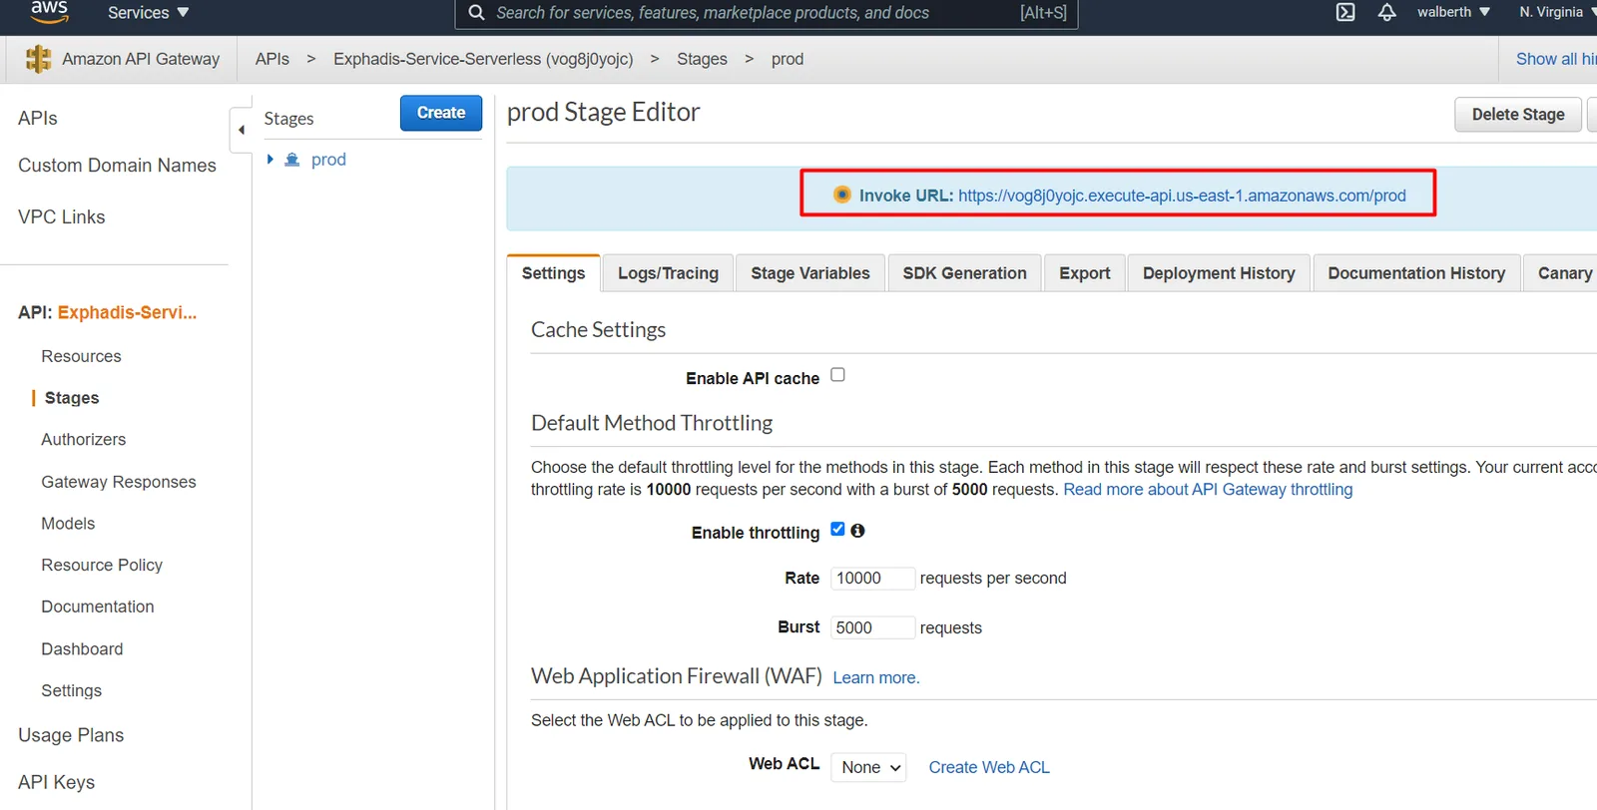
Task: Expand the prod stage tree node
Action: [269, 160]
